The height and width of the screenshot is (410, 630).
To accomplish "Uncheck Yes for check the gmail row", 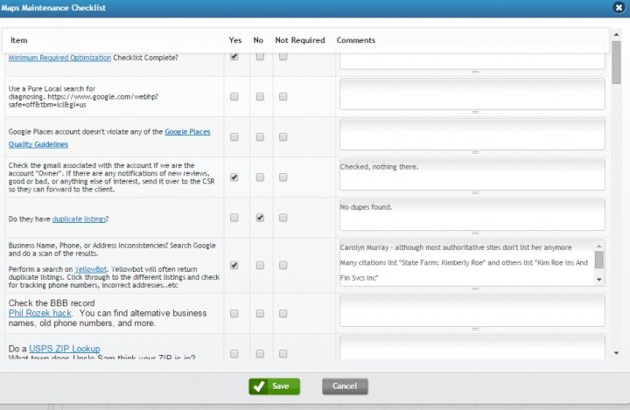I will coord(234,177).
